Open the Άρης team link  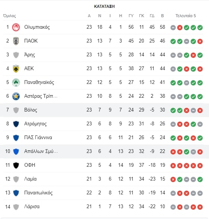30,55
